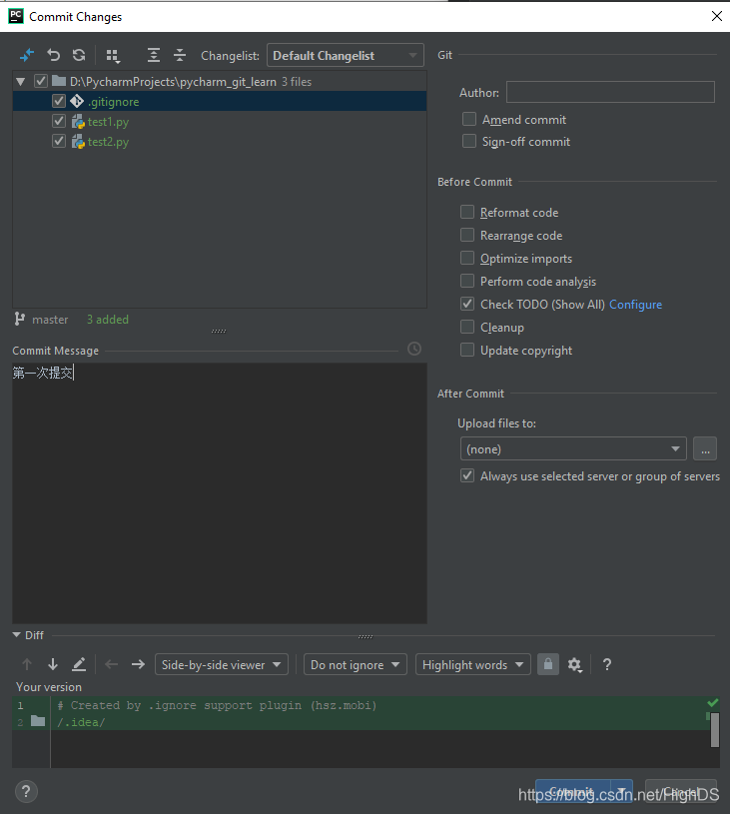Click the Expand All icon
This screenshot has height=814, width=730.
(x=153, y=55)
